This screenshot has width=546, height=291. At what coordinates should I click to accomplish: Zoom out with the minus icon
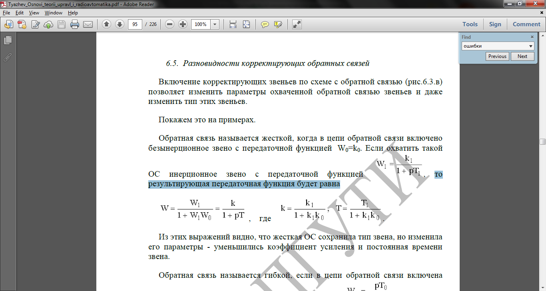click(x=170, y=24)
